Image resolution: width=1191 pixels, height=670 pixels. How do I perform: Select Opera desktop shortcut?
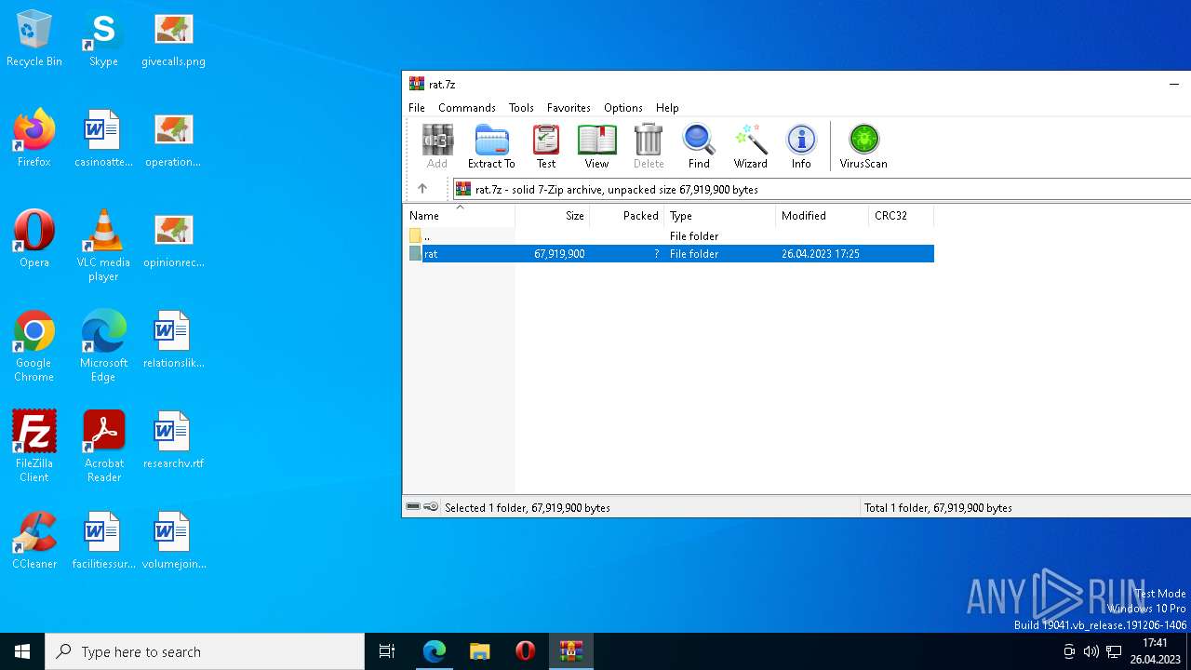34,240
